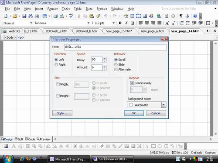
Task: Click the Windows Start orb
Action: (8, 159)
